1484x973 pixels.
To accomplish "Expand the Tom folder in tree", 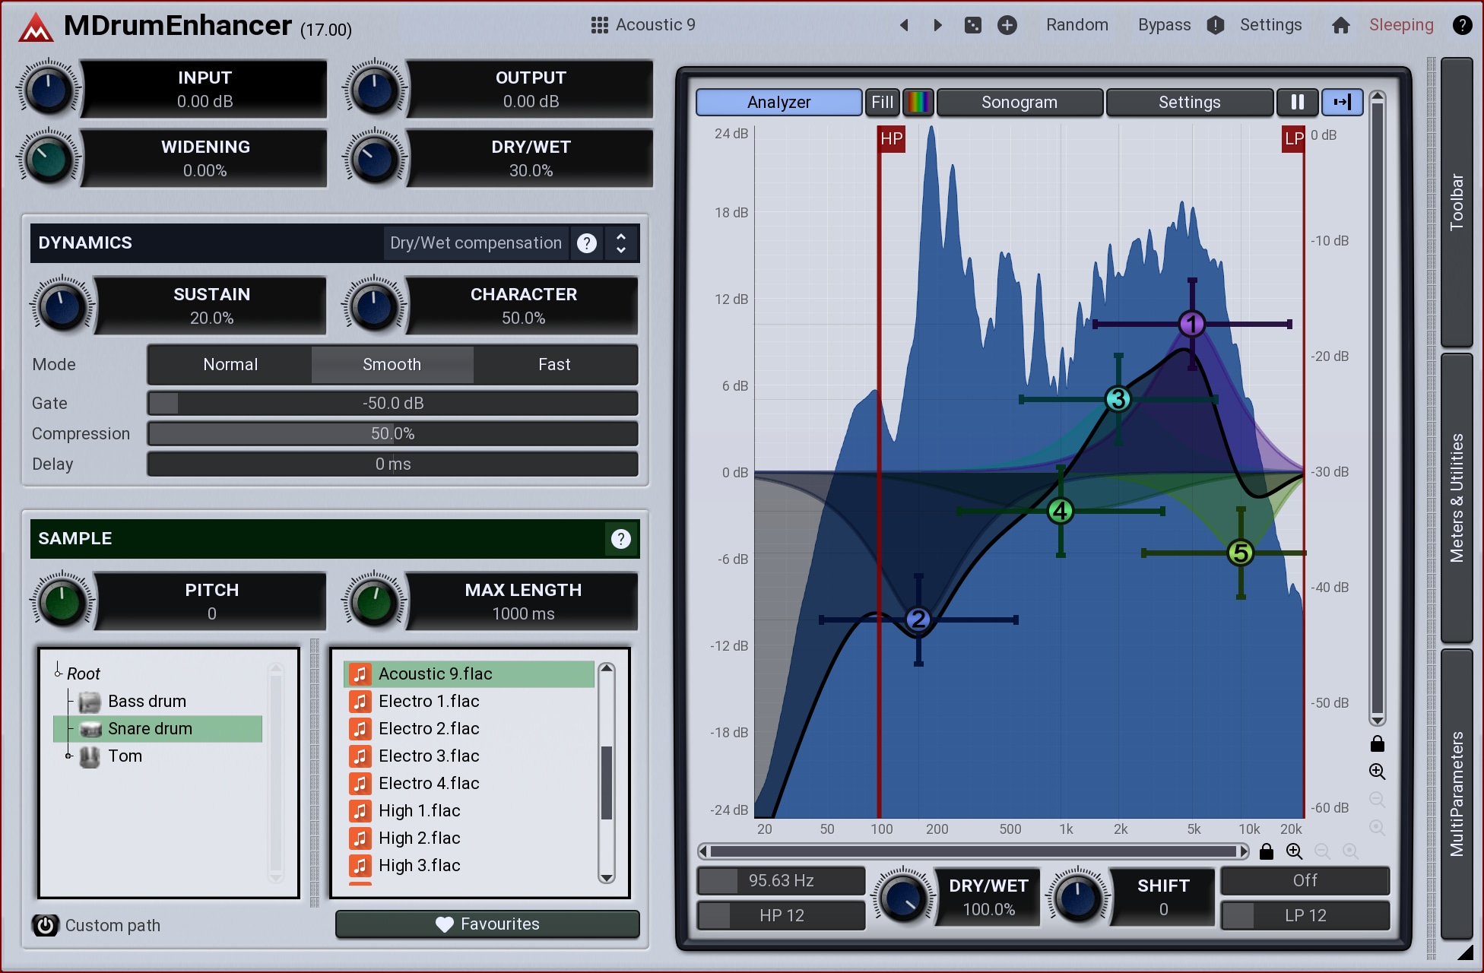I will pos(68,756).
